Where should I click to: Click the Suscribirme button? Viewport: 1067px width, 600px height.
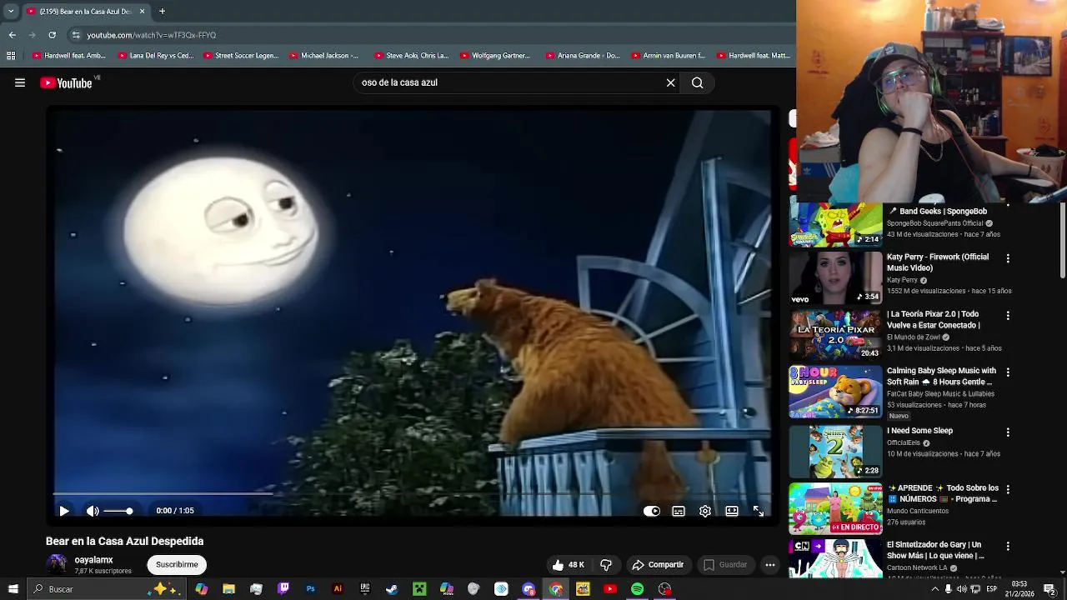pyautogui.click(x=177, y=564)
